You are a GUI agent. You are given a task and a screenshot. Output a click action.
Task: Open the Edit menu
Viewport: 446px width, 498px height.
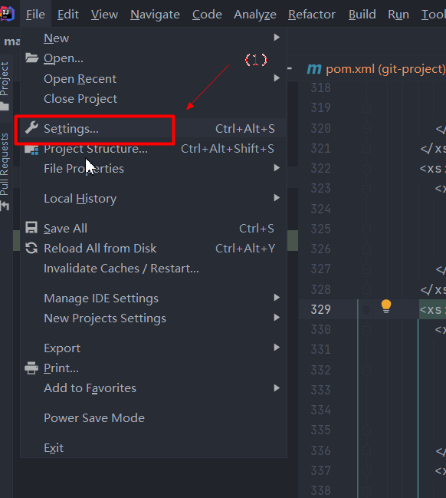(68, 15)
